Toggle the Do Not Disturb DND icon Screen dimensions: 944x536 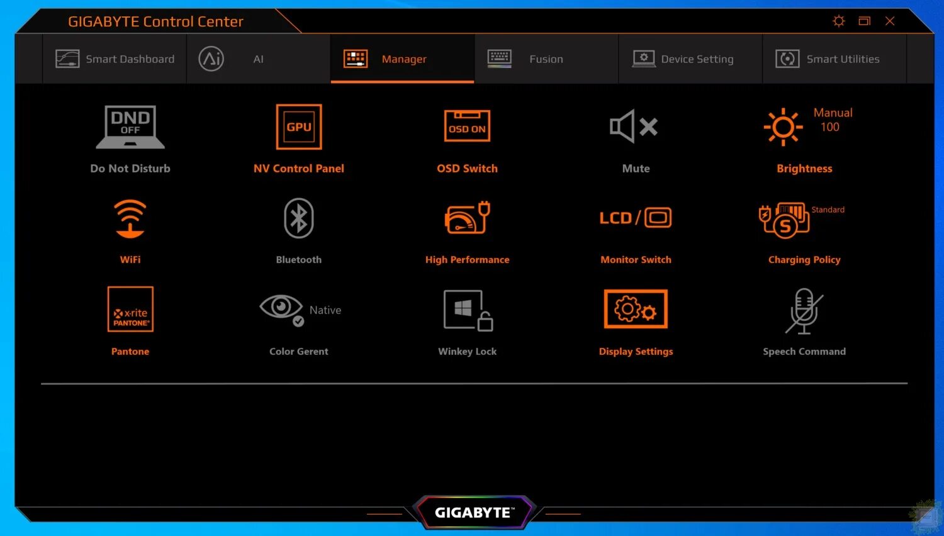point(130,127)
